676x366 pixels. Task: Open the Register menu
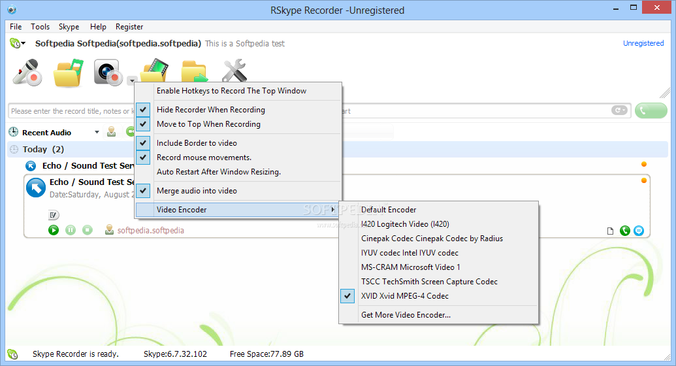(129, 27)
